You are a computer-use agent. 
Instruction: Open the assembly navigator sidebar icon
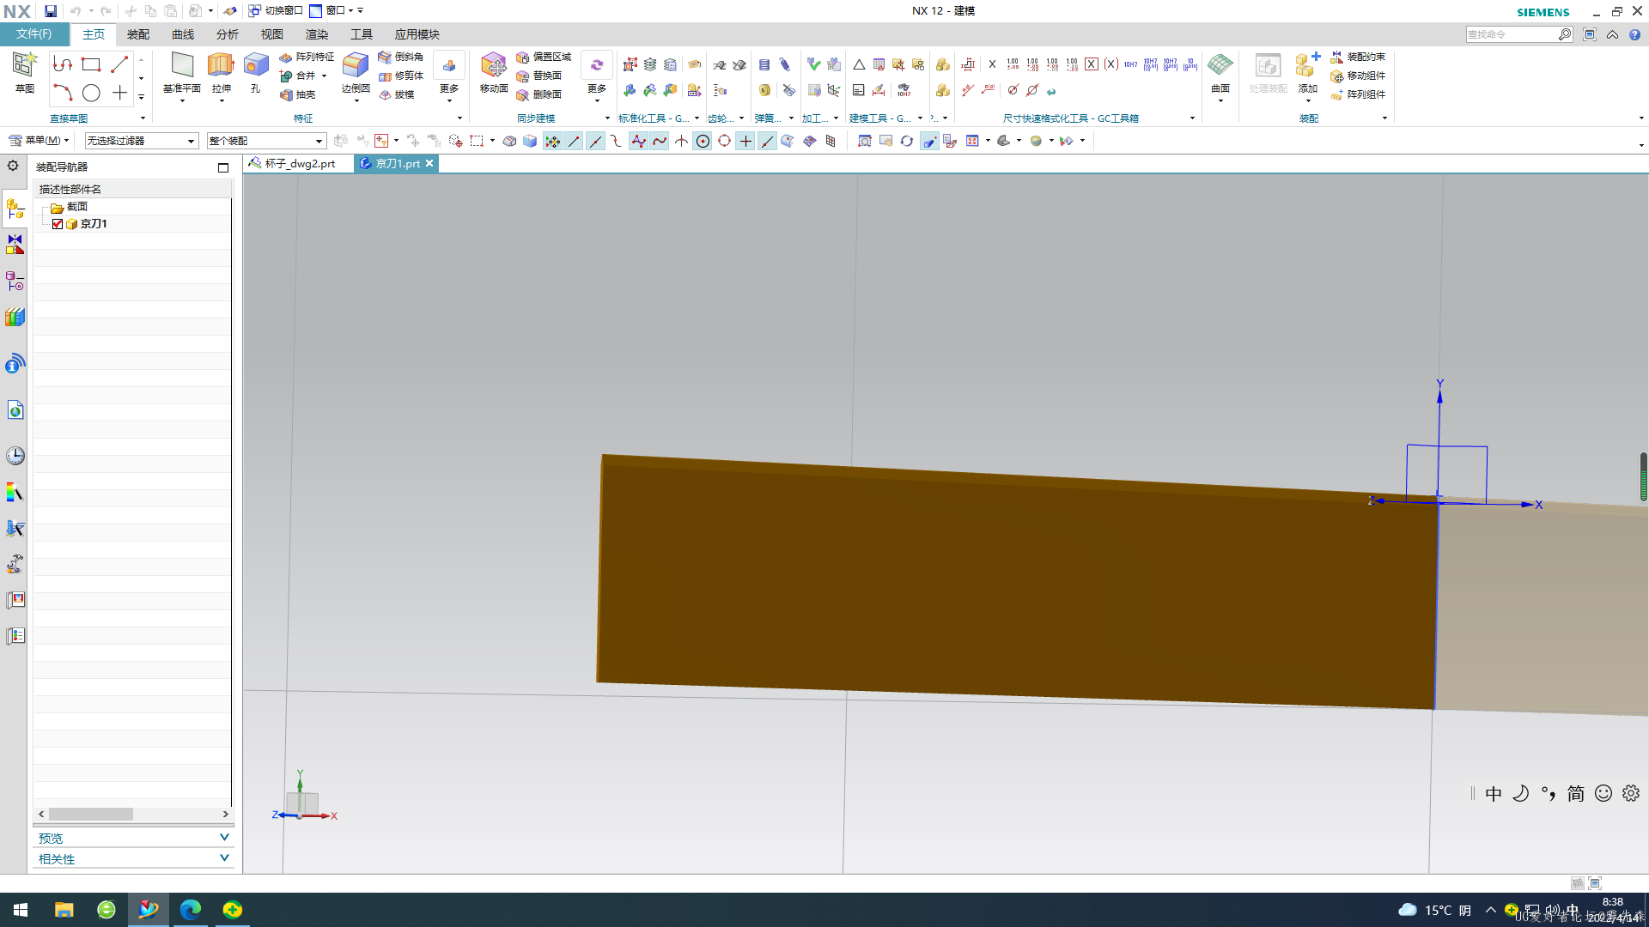(15, 209)
